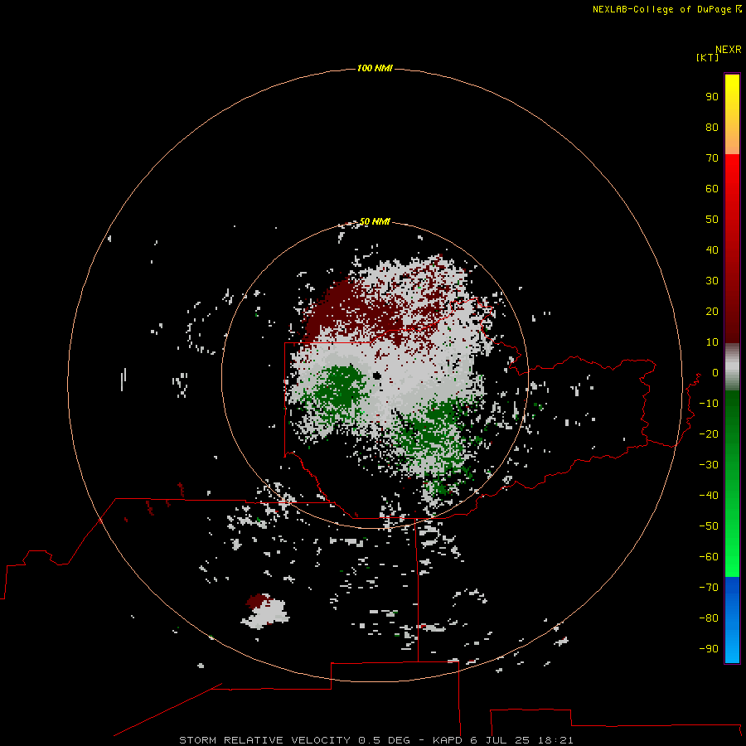This screenshot has height=746, width=746.
Task: Click the 50 value on the velocity scale
Action: click(x=712, y=220)
